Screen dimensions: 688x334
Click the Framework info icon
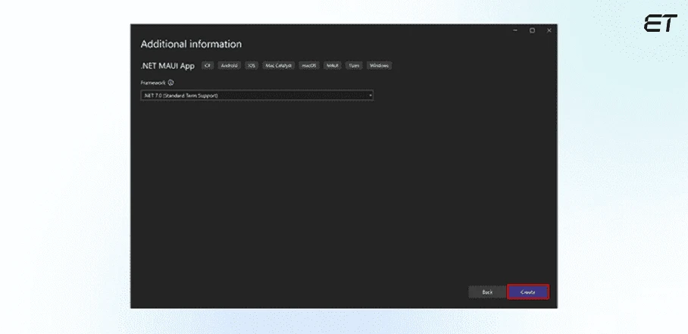point(170,83)
